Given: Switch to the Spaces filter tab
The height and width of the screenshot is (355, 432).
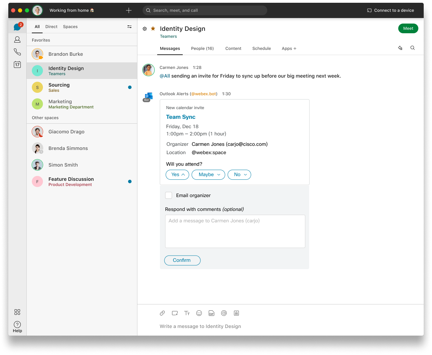Looking at the screenshot, I should point(70,27).
